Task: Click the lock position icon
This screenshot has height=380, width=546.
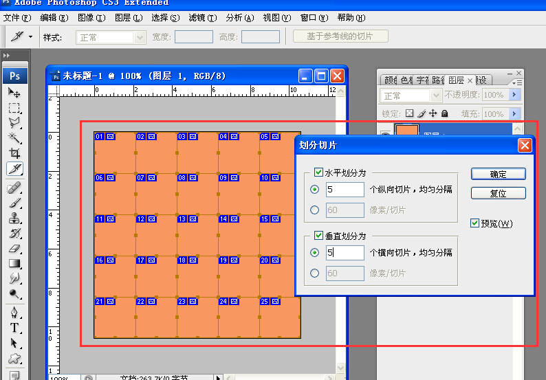Action: tap(433, 113)
